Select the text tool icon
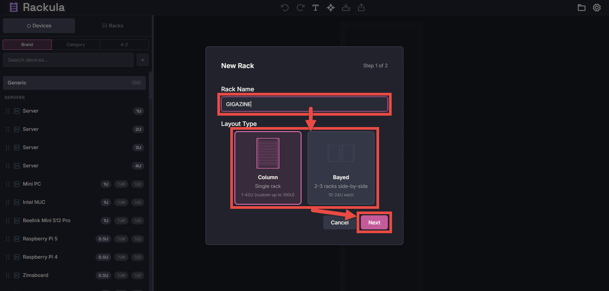 (x=316, y=8)
